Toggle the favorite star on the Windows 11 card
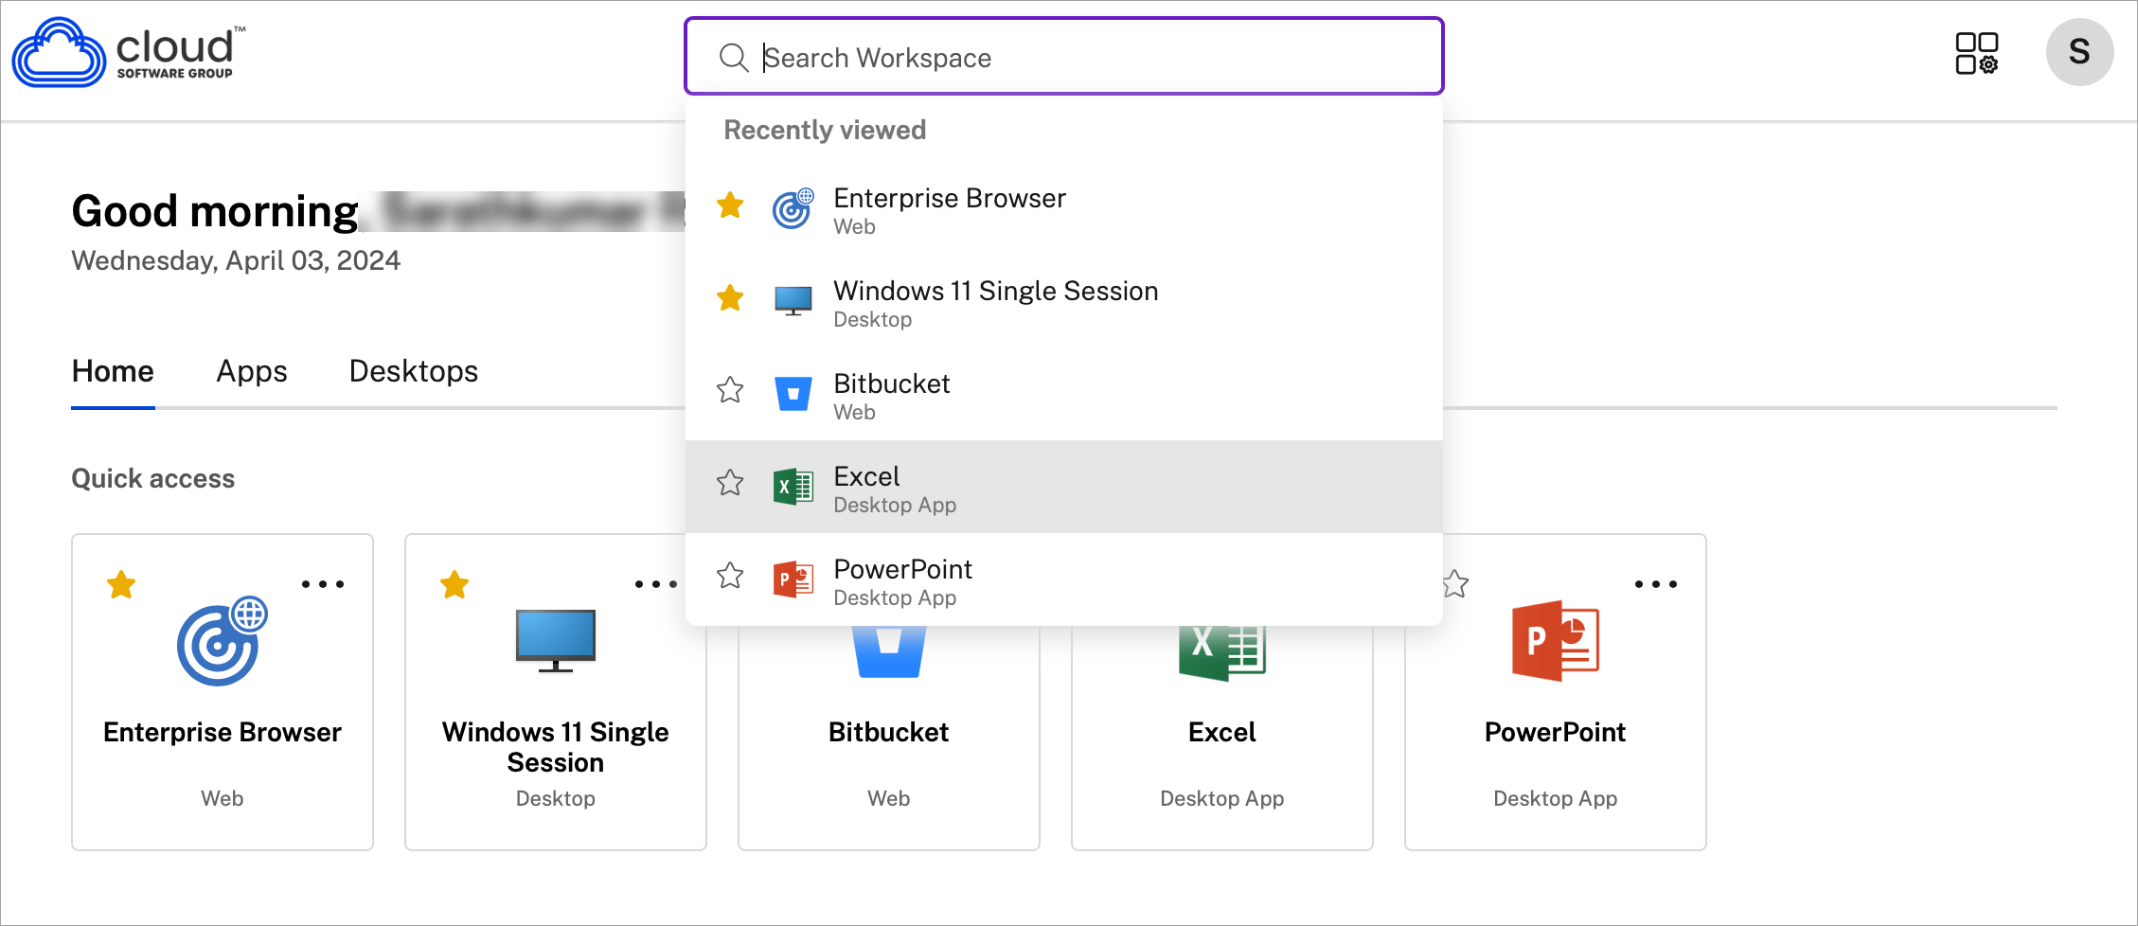This screenshot has width=2138, height=926. point(454,584)
